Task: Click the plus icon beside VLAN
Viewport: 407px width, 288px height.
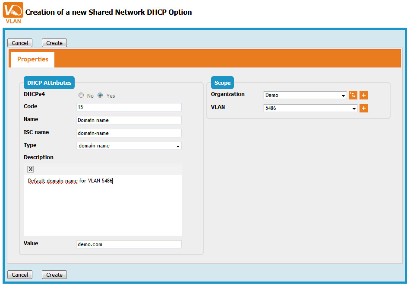Action: coord(364,108)
